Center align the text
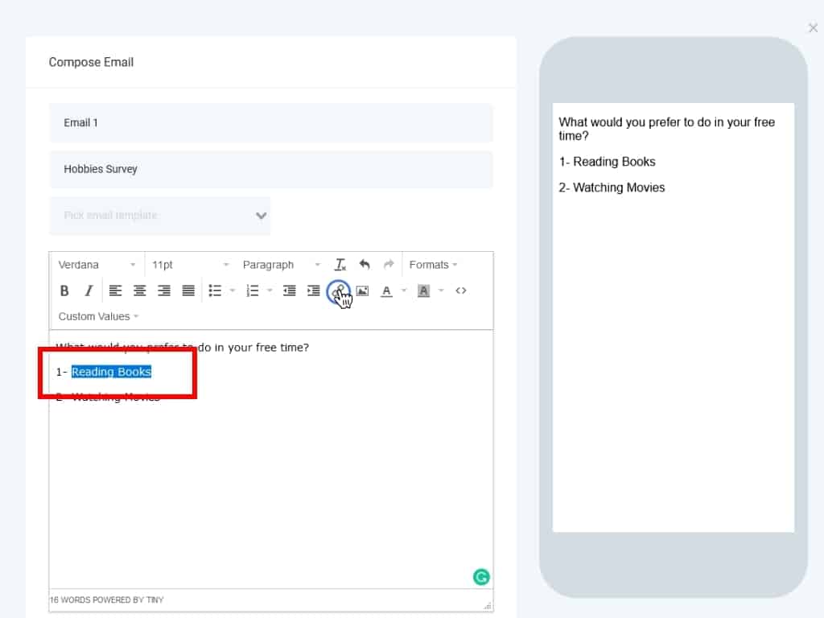 139,291
